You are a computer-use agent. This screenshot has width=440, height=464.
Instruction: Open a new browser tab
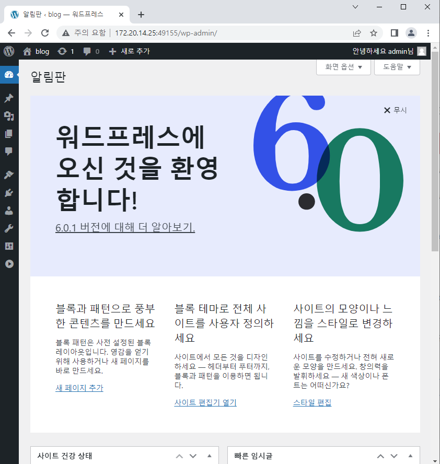click(141, 15)
